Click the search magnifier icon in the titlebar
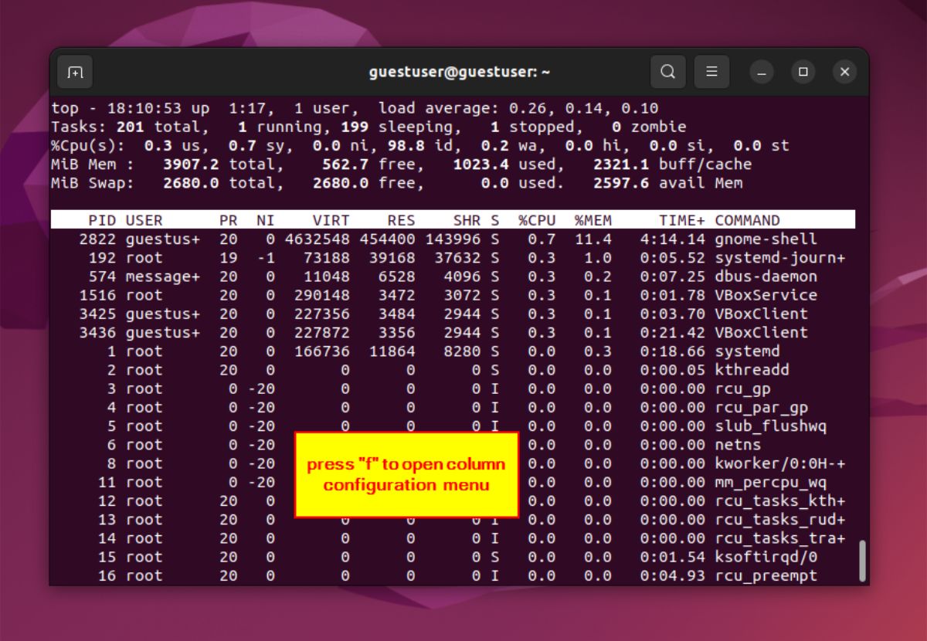 click(x=667, y=71)
